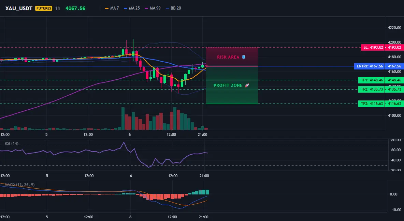Click the purple MA 99 legend color dash
The height and width of the screenshot is (221, 404).
[146, 8]
